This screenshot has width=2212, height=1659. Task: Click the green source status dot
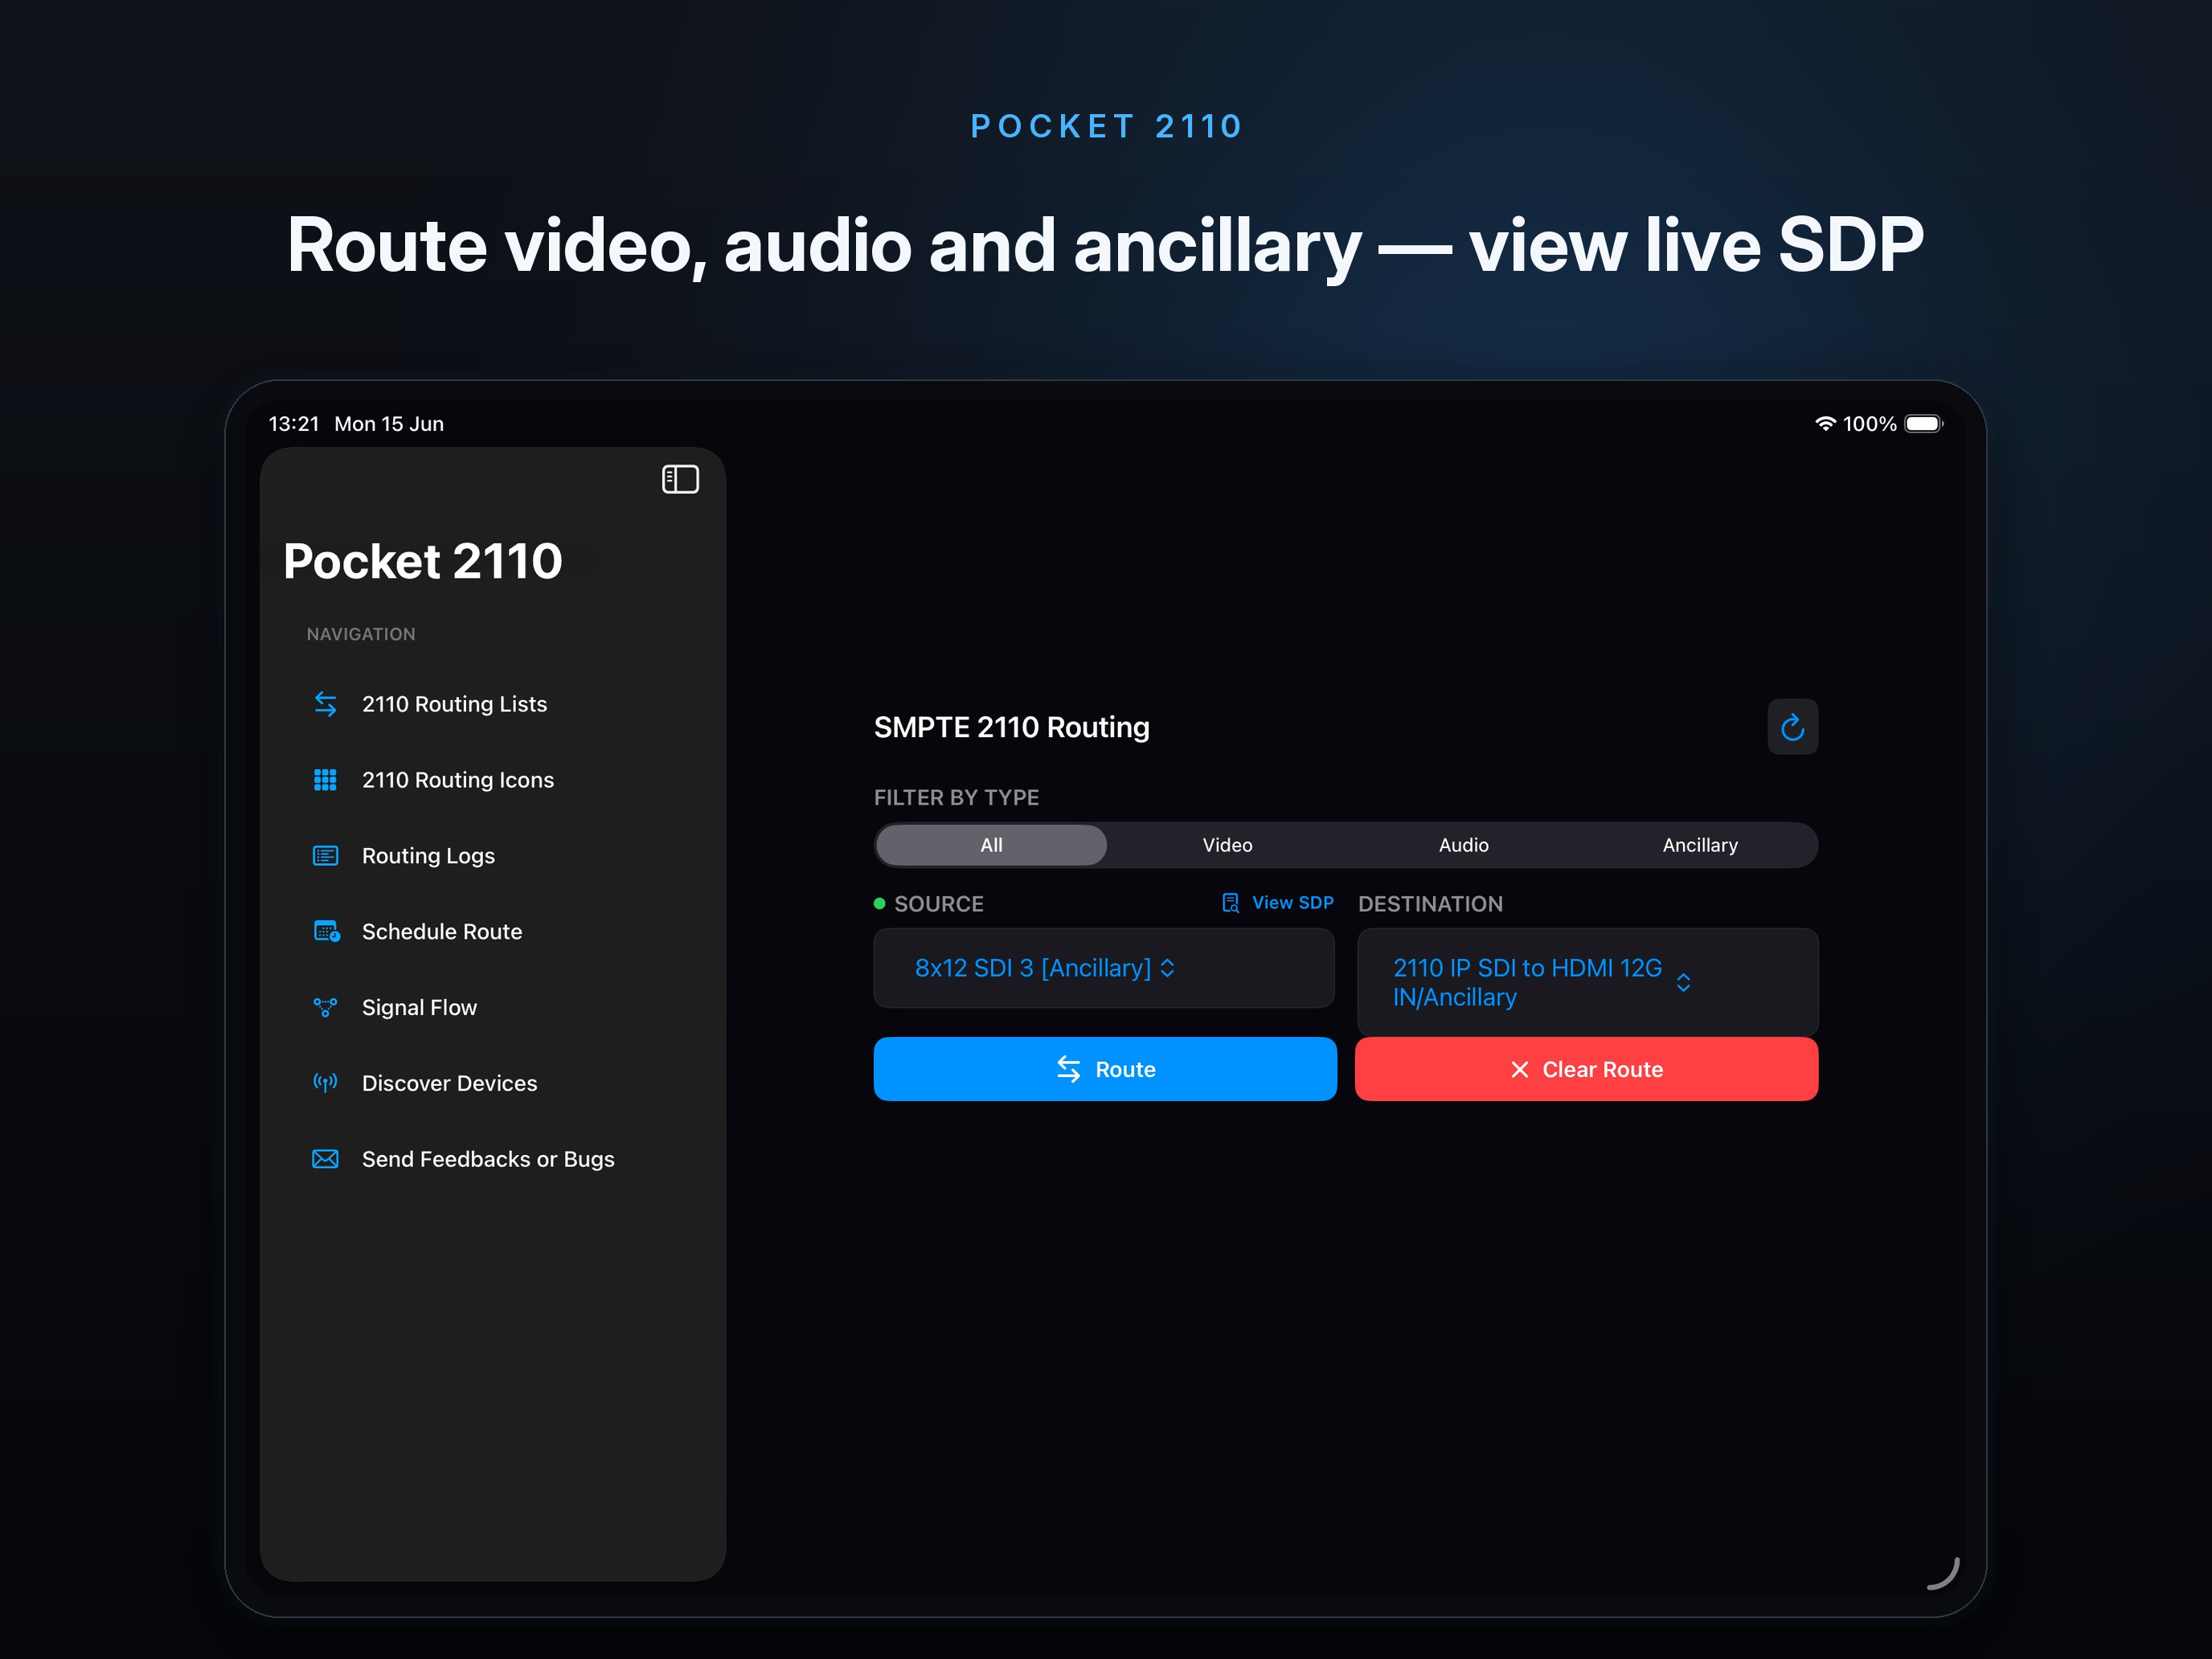tap(880, 903)
